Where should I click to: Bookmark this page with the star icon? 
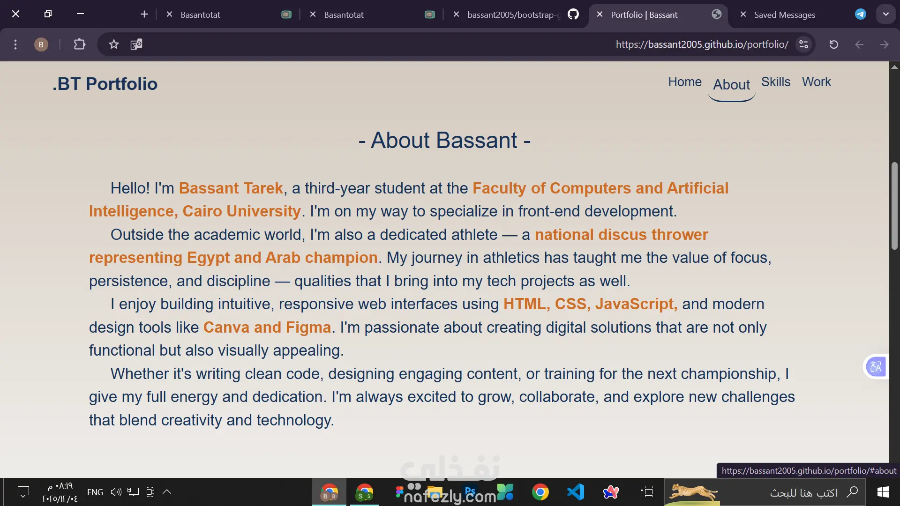[x=113, y=45]
